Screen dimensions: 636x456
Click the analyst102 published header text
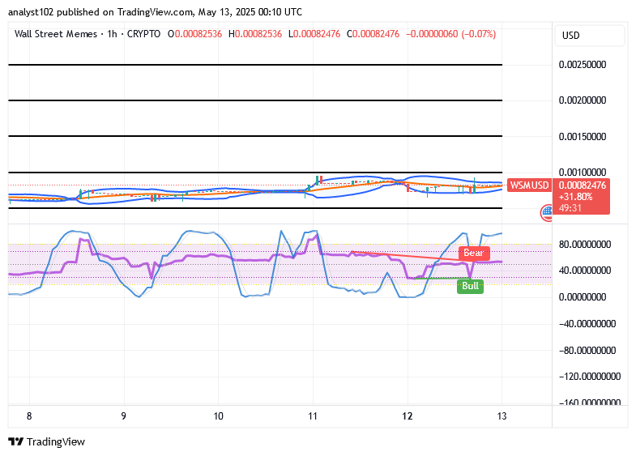155,12
